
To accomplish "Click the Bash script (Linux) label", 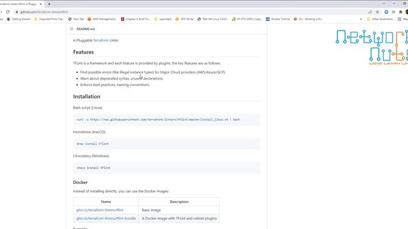I will point(88,108).
